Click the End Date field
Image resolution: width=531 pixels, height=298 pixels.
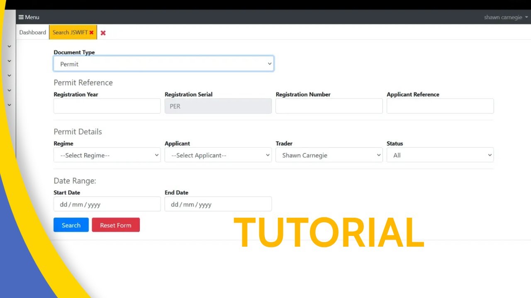[x=218, y=204]
